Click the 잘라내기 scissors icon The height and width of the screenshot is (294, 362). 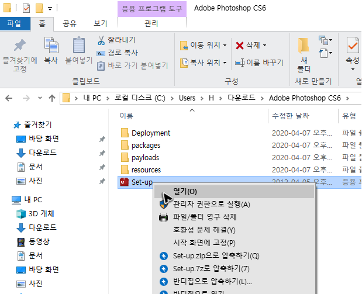101,40
